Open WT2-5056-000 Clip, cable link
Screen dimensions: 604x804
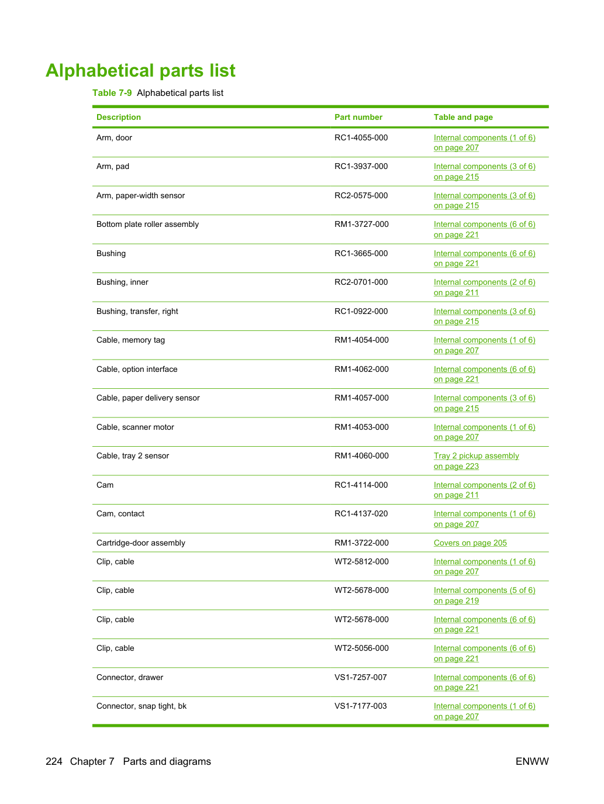tap(484, 653)
